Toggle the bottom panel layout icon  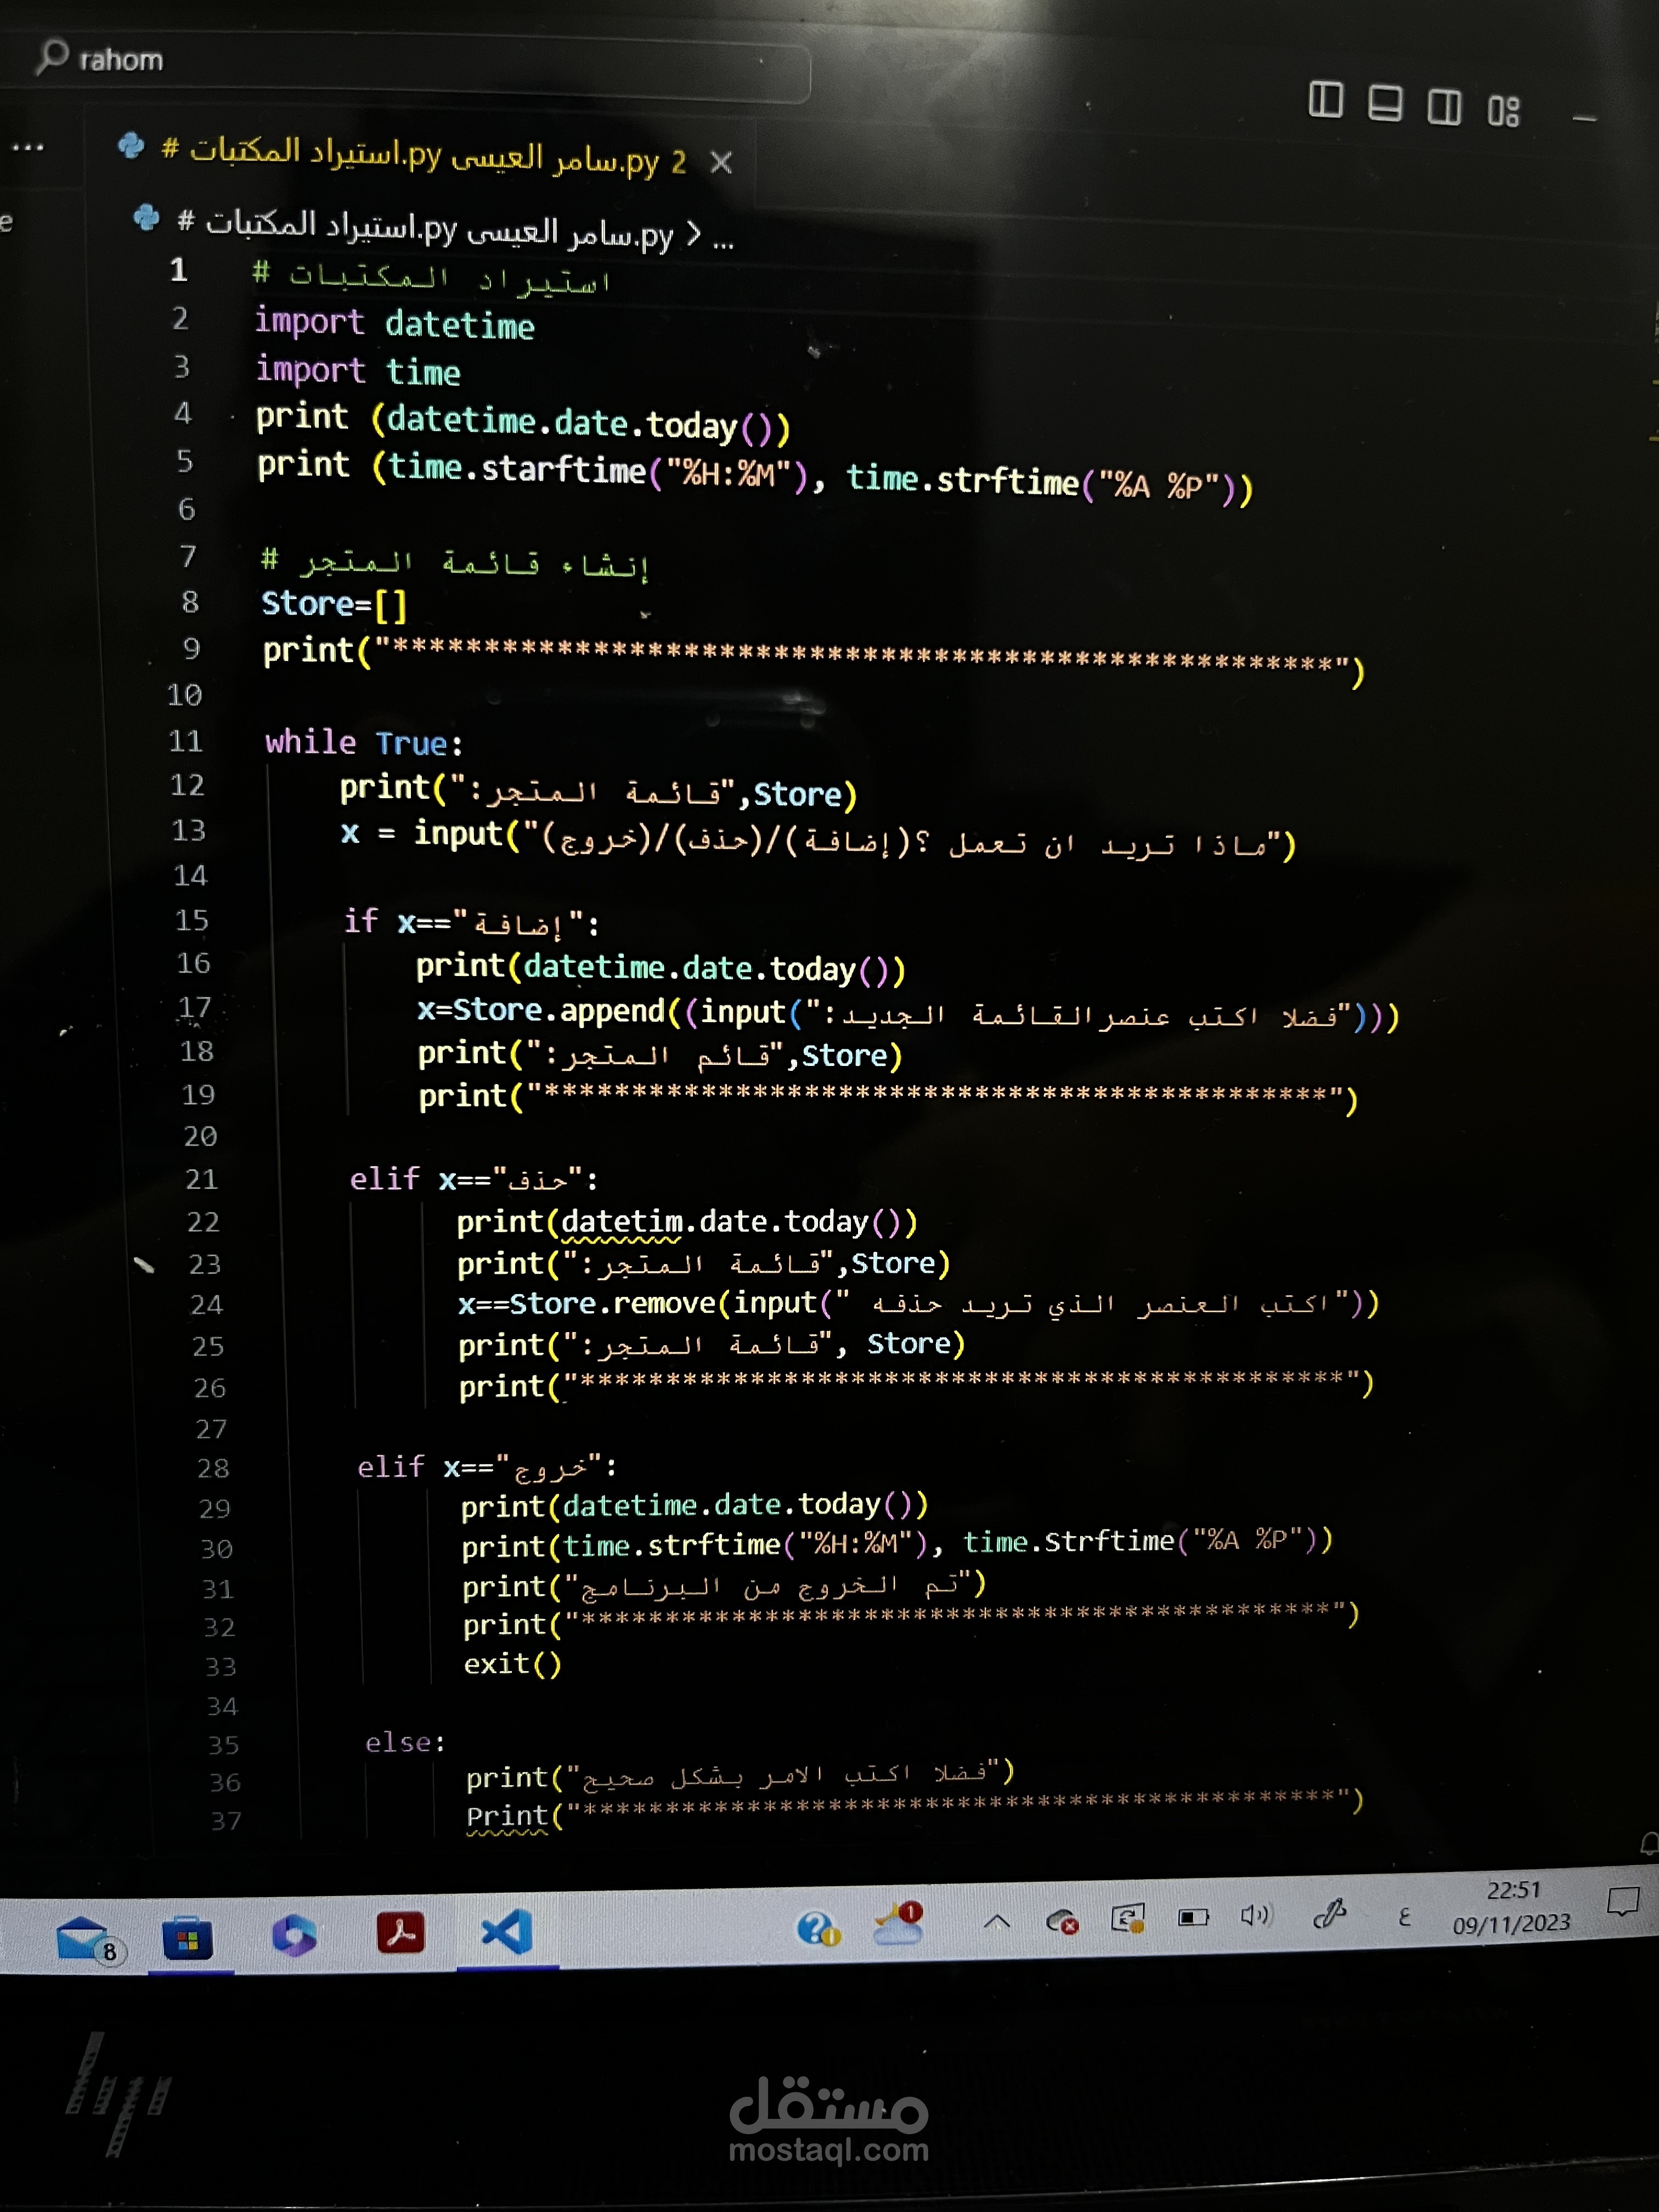tap(1384, 103)
